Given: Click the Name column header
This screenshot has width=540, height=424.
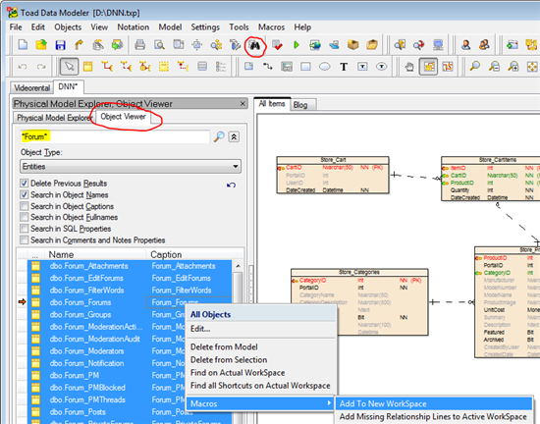Looking at the screenshot, I should click(x=96, y=254).
